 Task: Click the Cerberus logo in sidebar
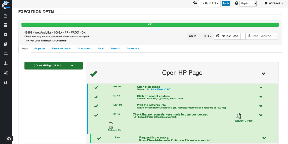[x=6, y=4]
